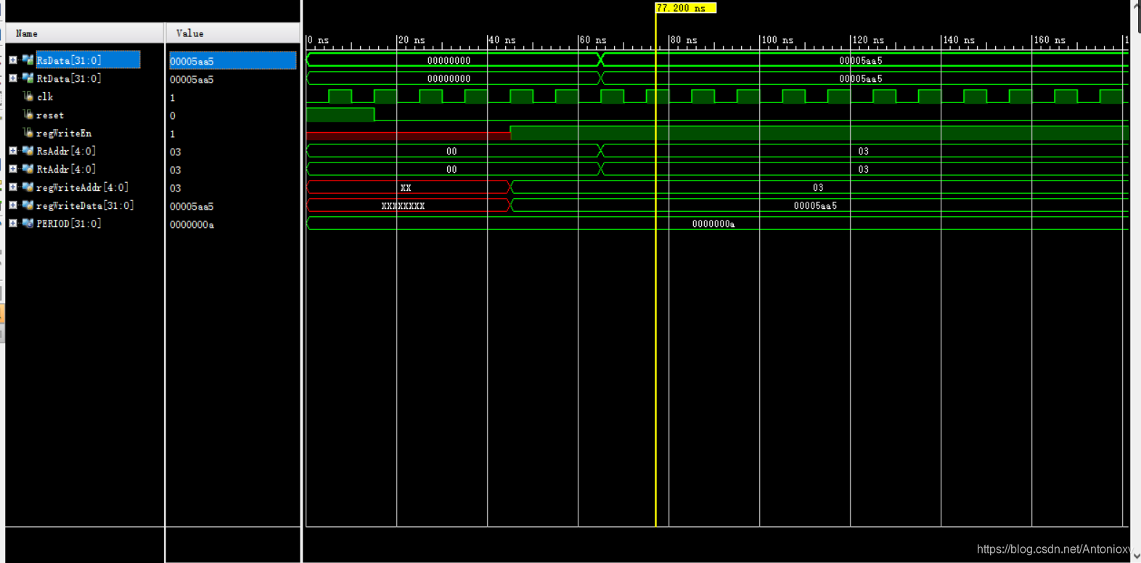
Task: Expand the PERIOD[31:0] bus
Action: (13, 223)
